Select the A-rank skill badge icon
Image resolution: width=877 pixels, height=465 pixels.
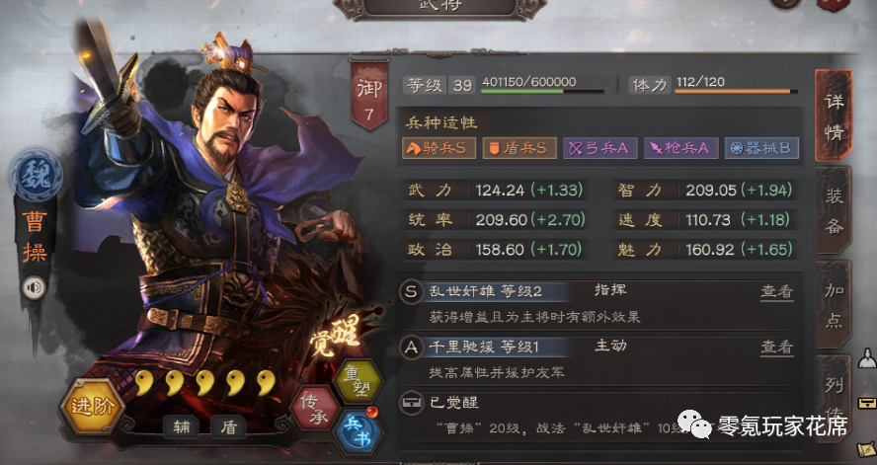[411, 348]
